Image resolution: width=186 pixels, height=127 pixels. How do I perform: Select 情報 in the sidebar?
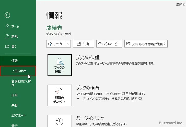point(18,61)
